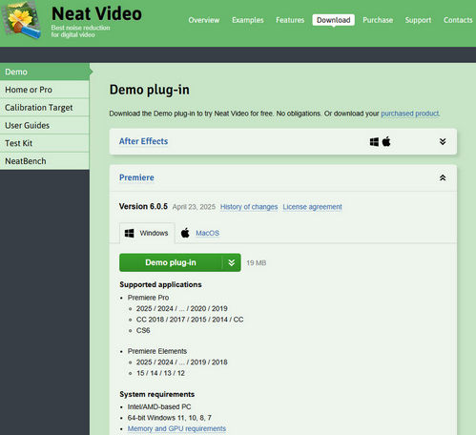Click the April 23, 2025 date

(x=194, y=207)
